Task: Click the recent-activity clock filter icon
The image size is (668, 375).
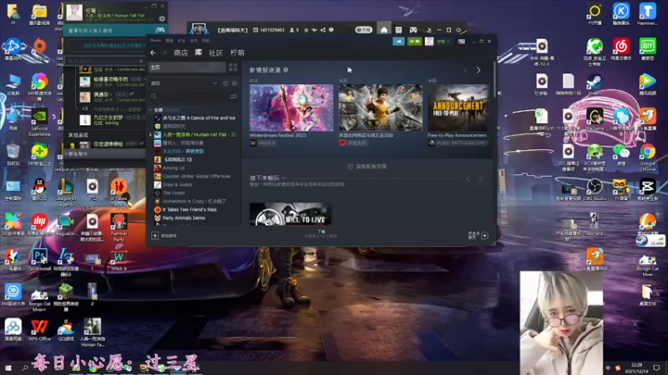Action: click(x=225, y=83)
